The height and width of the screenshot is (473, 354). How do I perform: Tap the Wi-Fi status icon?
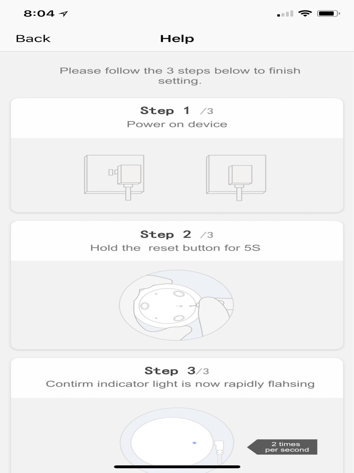coord(305,14)
